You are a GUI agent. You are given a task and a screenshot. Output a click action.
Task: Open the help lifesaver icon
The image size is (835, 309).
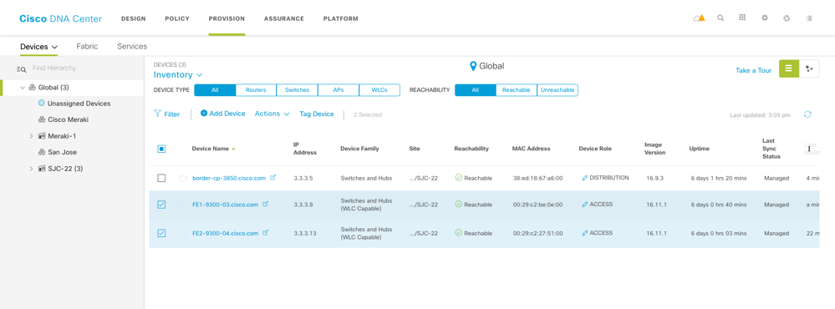coord(787,18)
